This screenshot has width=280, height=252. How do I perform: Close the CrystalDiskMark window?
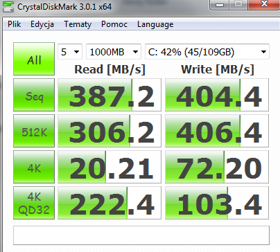(263, 5)
